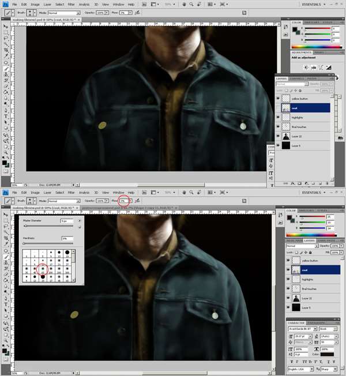Click the Master Diameter slider in brush picker

48,225
